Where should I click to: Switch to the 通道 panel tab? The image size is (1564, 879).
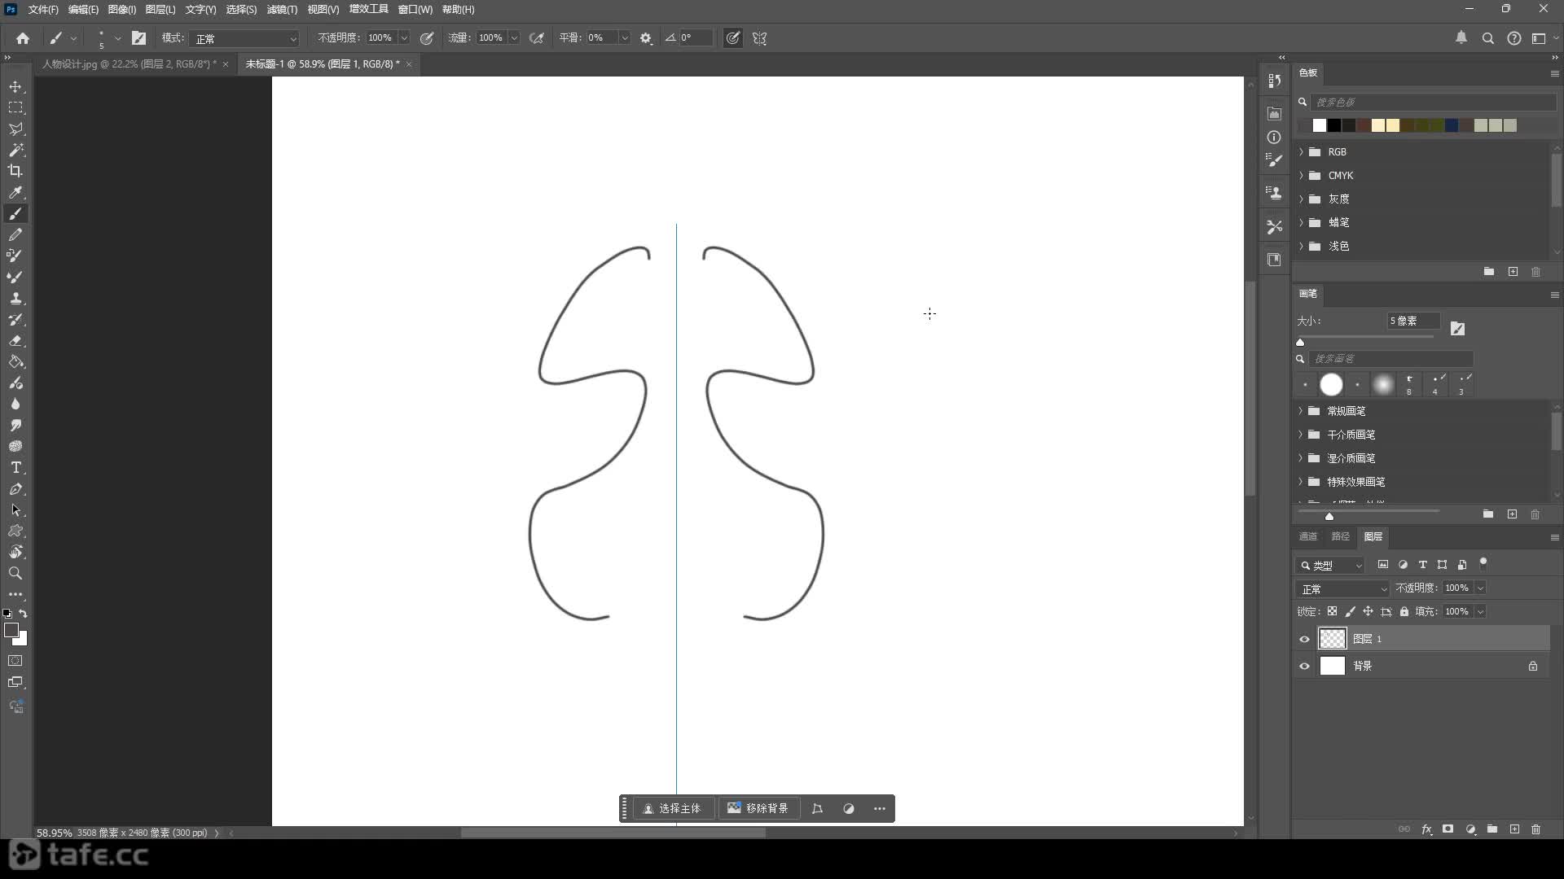1308,536
